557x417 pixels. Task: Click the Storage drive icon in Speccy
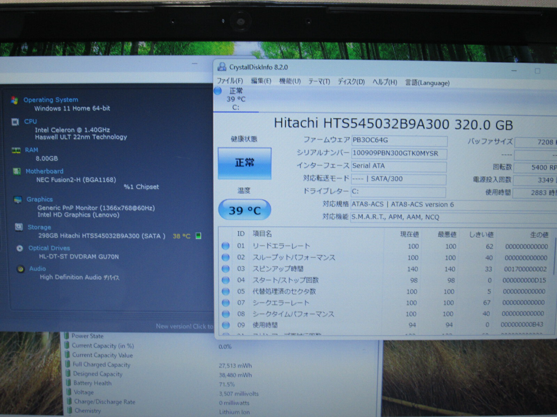click(x=19, y=227)
